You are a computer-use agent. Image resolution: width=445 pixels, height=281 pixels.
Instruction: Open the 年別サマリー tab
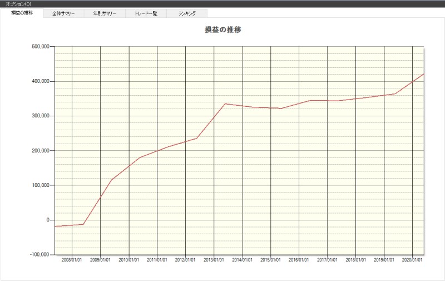tap(105, 13)
